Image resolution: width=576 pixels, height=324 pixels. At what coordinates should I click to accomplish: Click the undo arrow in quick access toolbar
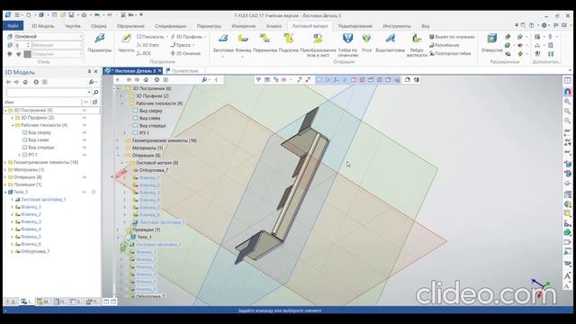pyautogui.click(x=97, y=15)
